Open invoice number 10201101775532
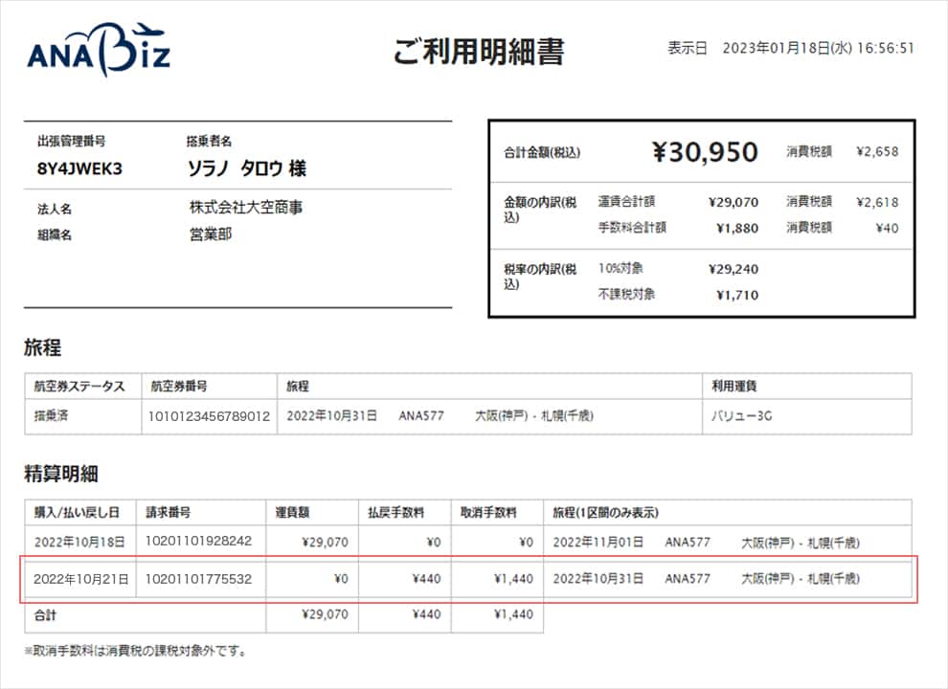 coord(198,579)
